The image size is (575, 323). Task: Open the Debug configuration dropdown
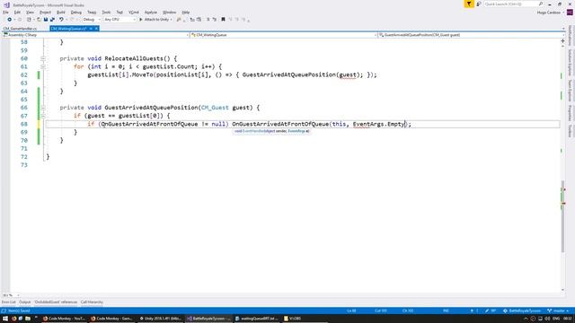click(x=92, y=20)
